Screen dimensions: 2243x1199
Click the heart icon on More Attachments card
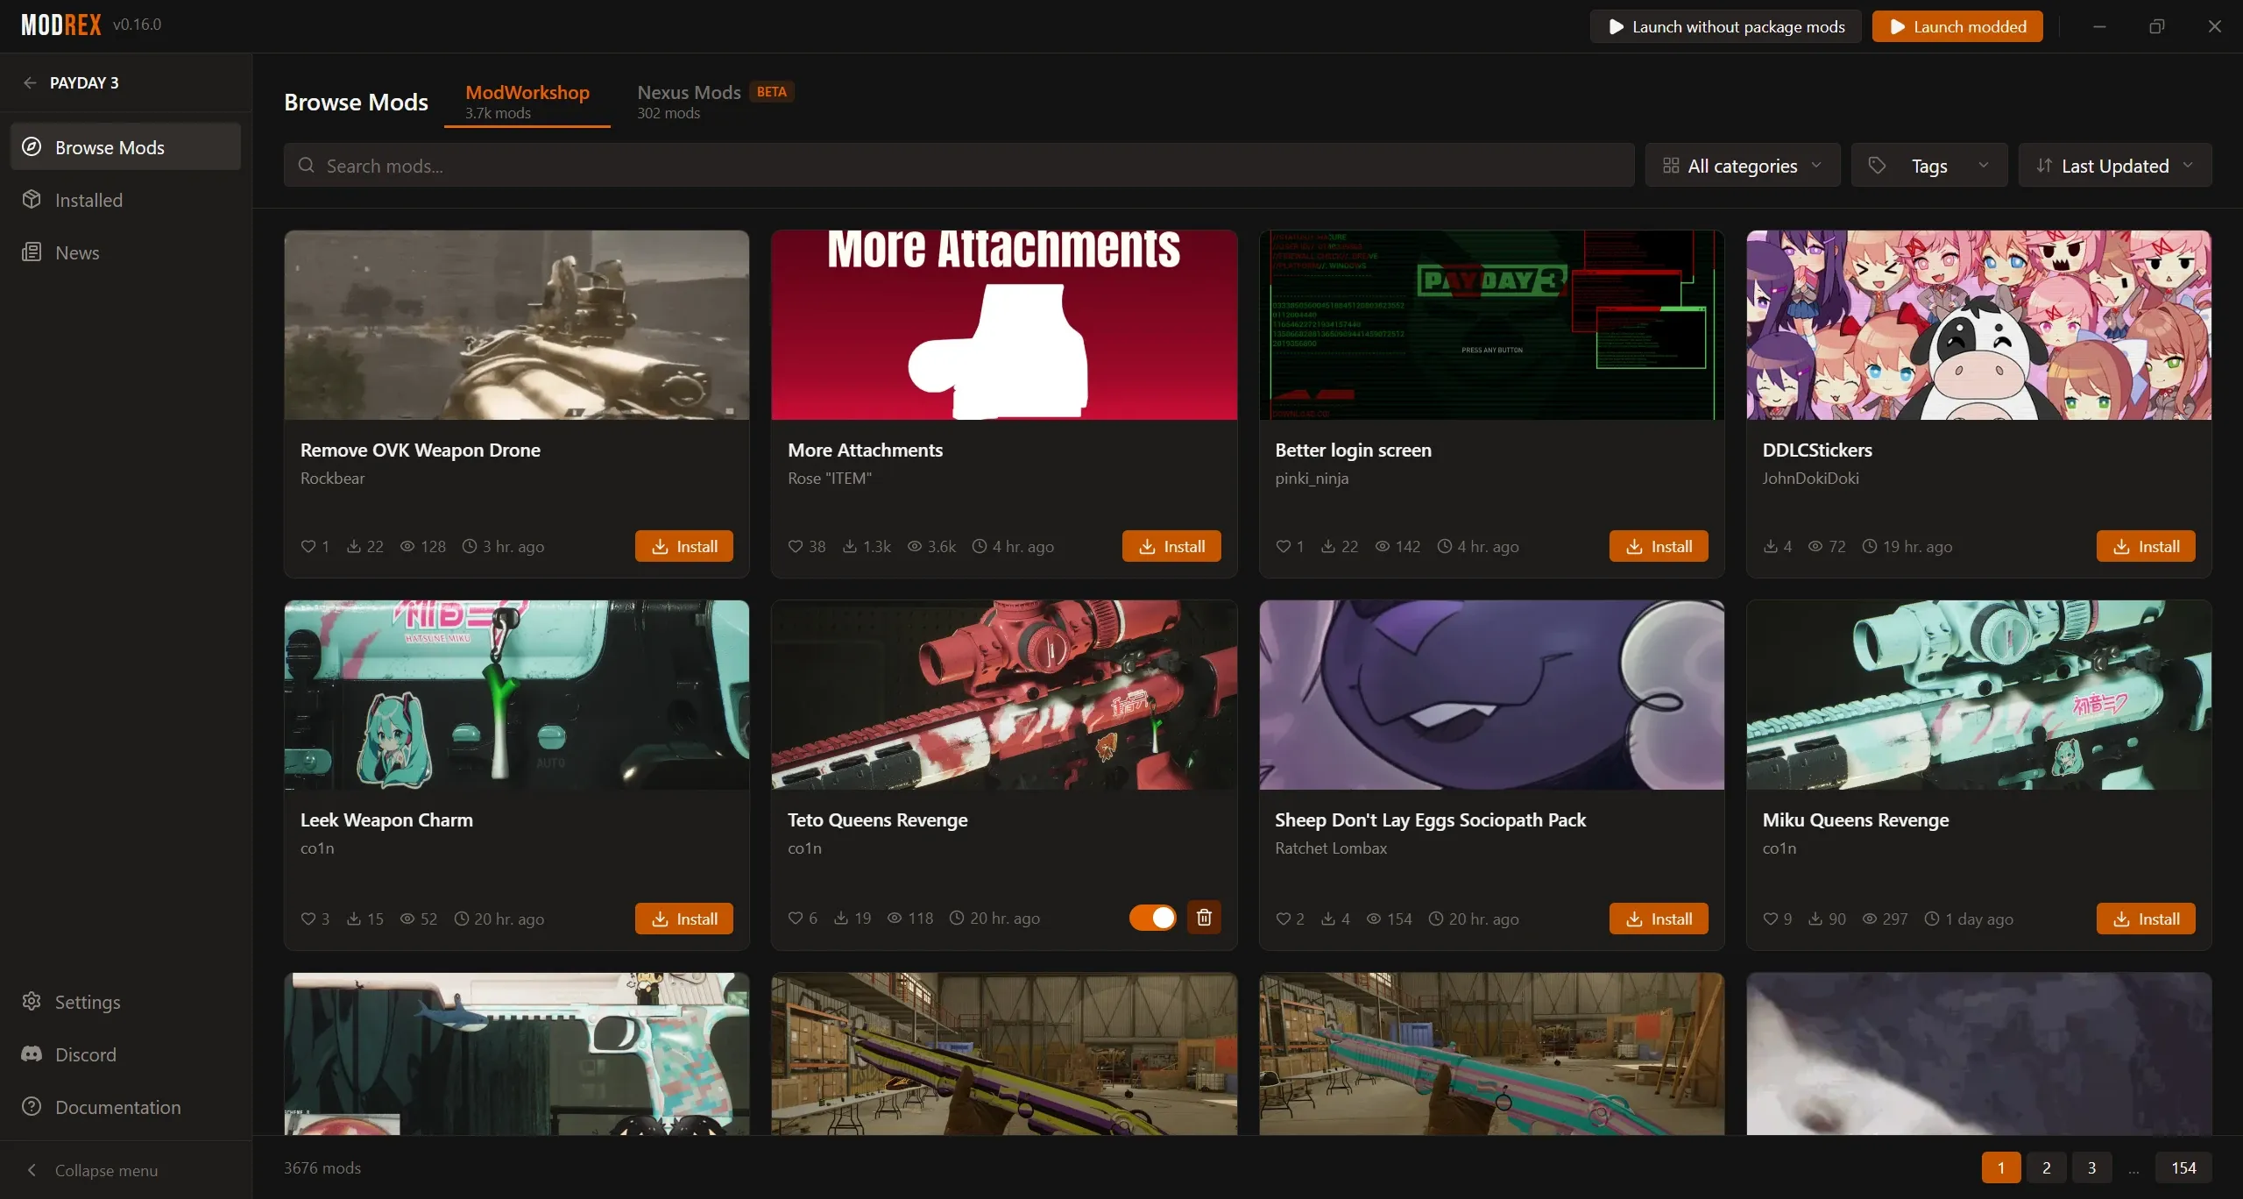click(x=795, y=547)
